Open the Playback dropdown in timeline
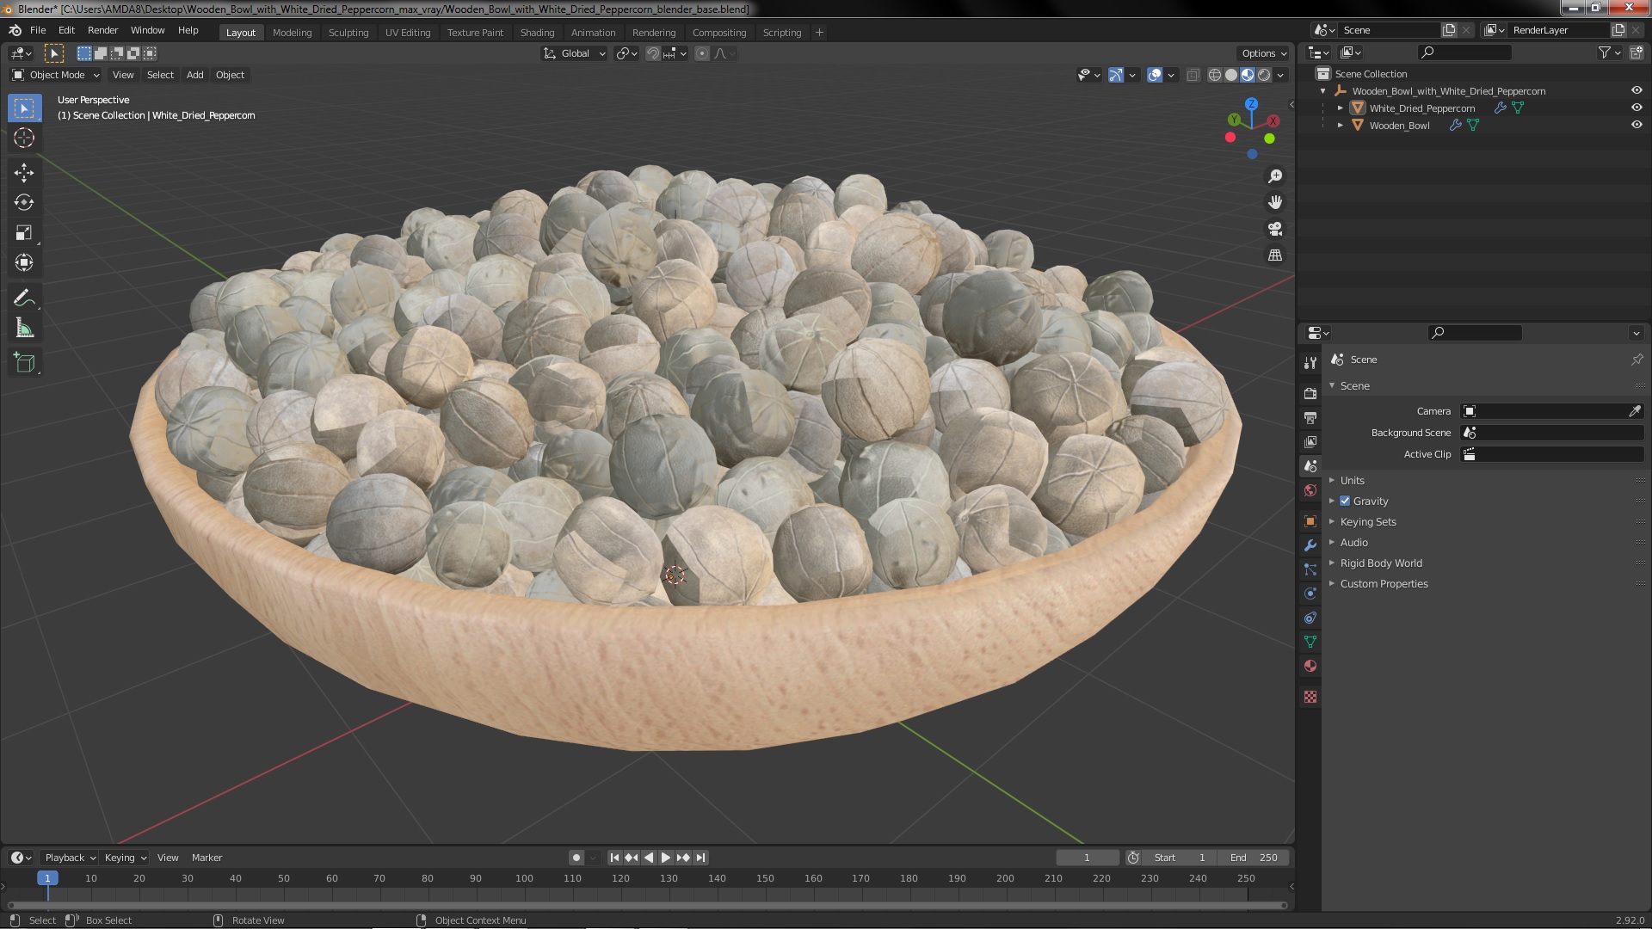Screen dimensions: 1652x929 point(69,858)
